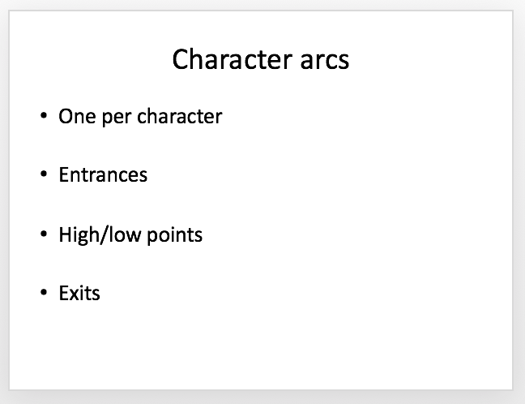Click the word 'character' in first bullet
This screenshot has width=525, height=404.
(x=180, y=116)
